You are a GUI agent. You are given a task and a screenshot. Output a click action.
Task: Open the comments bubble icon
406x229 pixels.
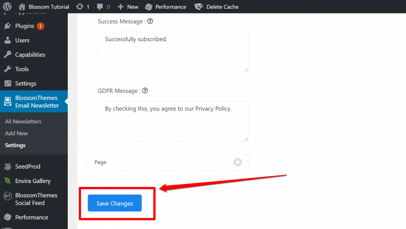(x=100, y=7)
